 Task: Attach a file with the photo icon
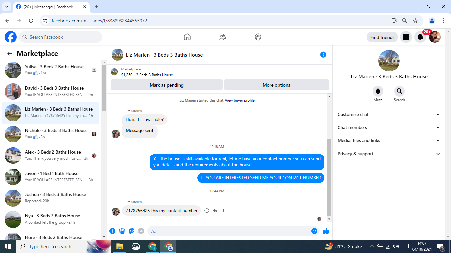tap(122, 231)
